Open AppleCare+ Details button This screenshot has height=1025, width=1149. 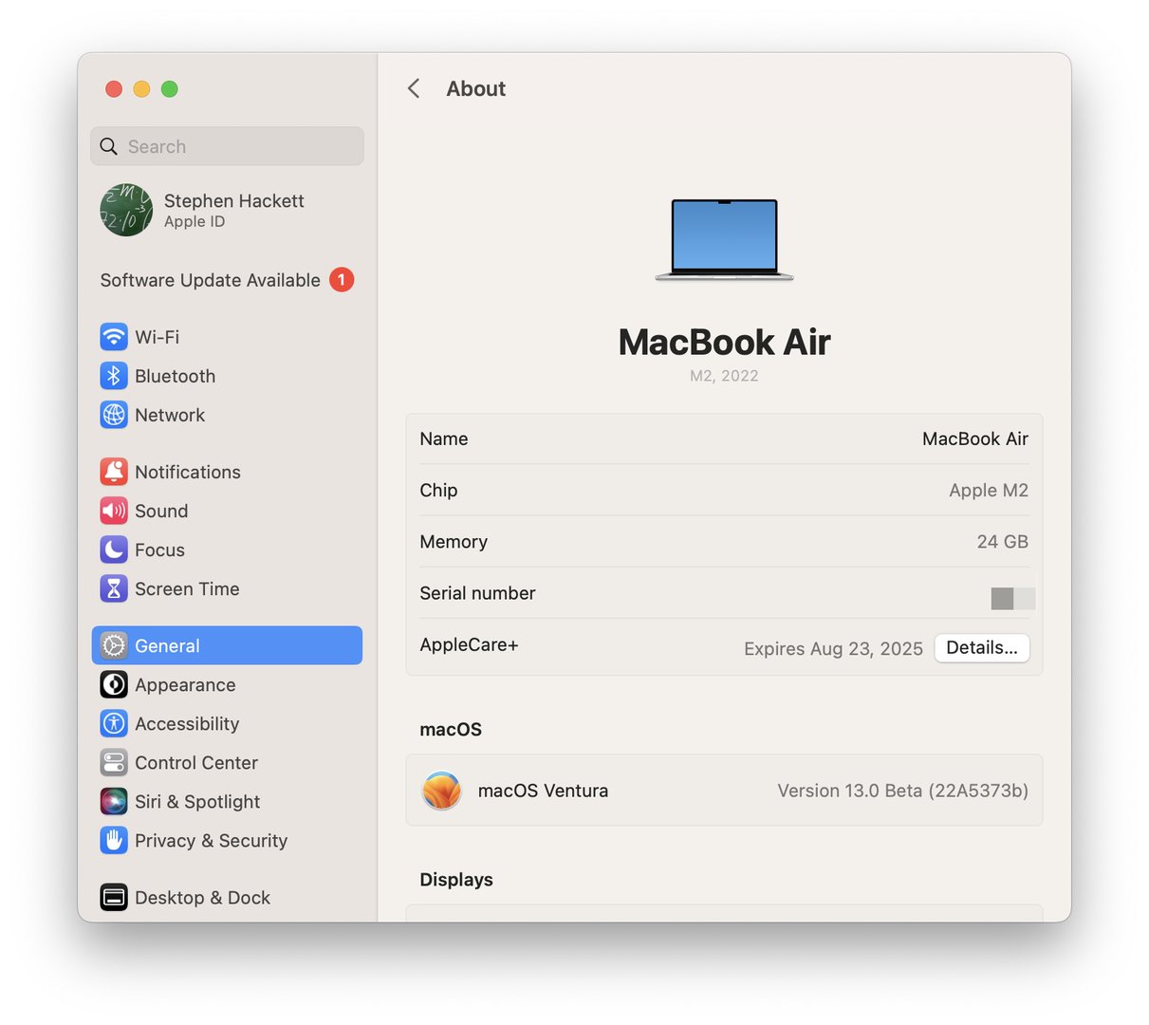click(x=982, y=647)
